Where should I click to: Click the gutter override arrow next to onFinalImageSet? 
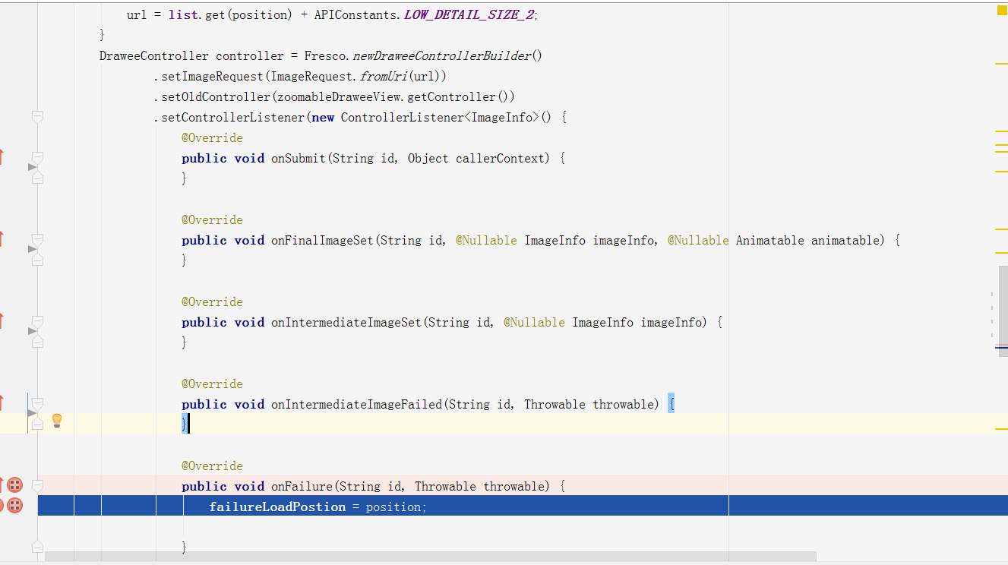(31, 250)
